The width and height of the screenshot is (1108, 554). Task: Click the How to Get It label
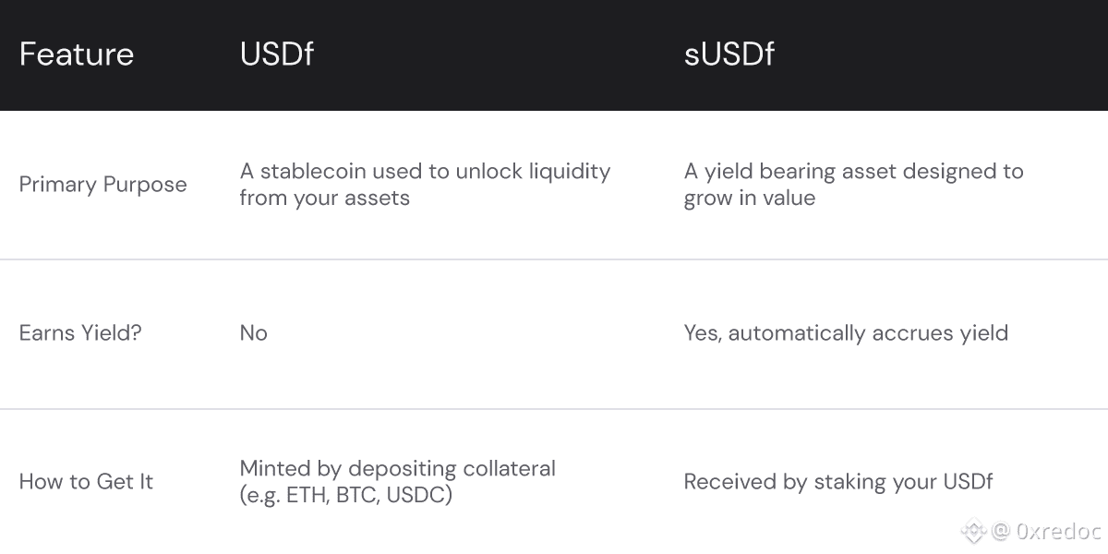86,482
